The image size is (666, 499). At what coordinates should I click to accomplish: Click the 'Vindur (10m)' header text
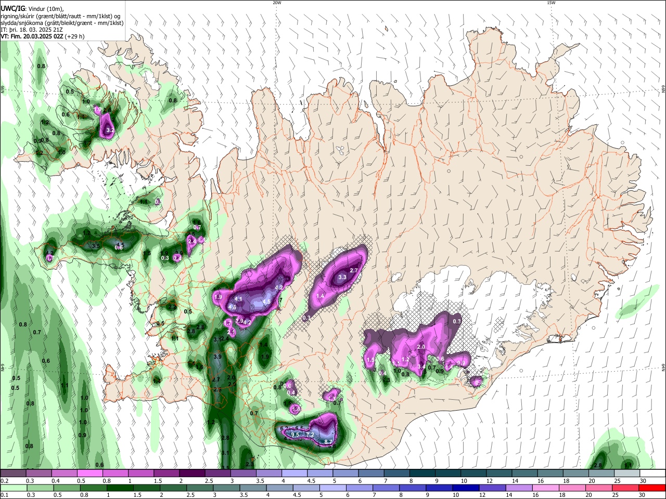[45, 9]
